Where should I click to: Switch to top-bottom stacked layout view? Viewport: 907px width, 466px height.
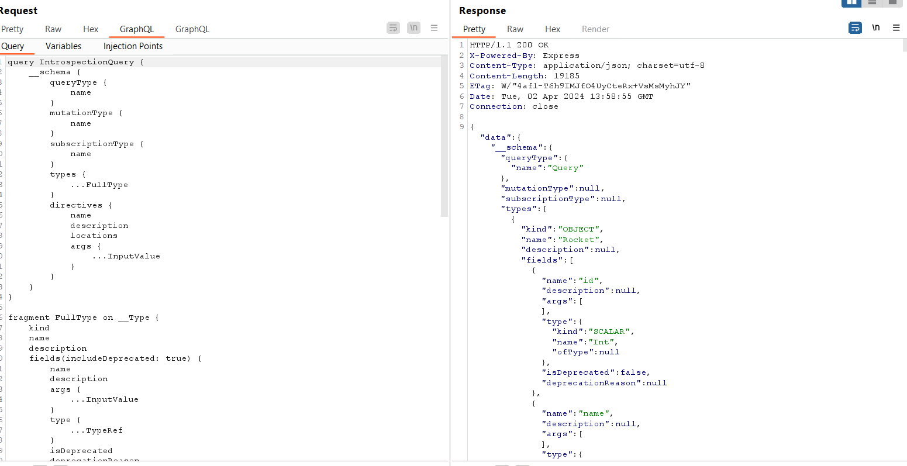(872, 2)
